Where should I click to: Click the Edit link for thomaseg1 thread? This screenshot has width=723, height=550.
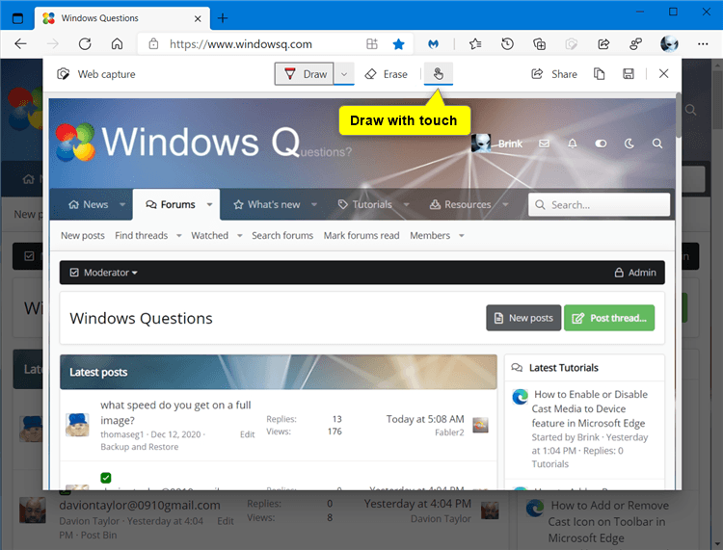click(x=247, y=434)
